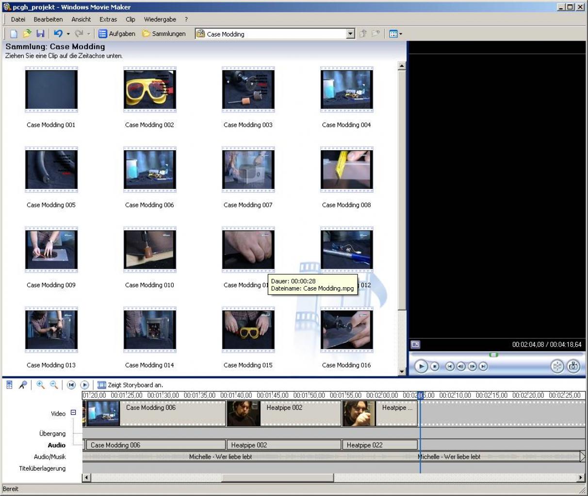Select the Case Modding 013 clip
Image resolution: width=588 pixels, height=496 pixels.
tap(51, 330)
